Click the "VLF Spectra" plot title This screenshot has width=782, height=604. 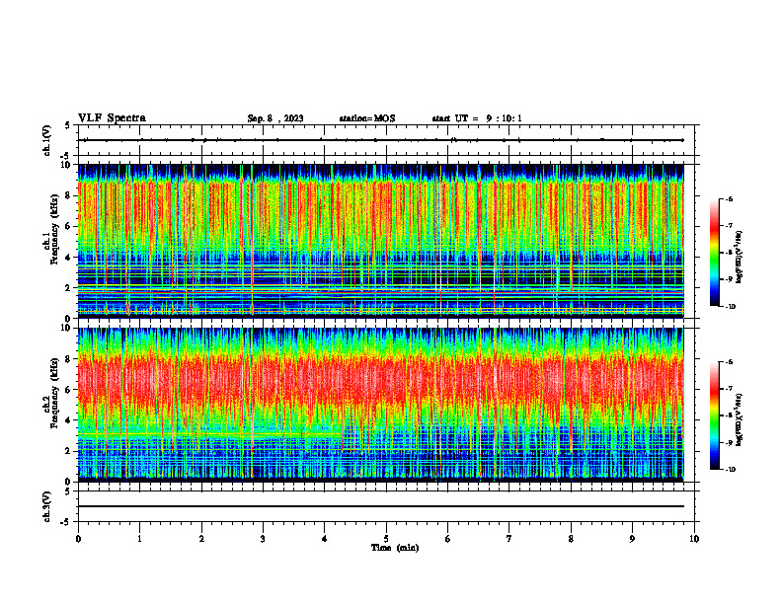(112, 118)
